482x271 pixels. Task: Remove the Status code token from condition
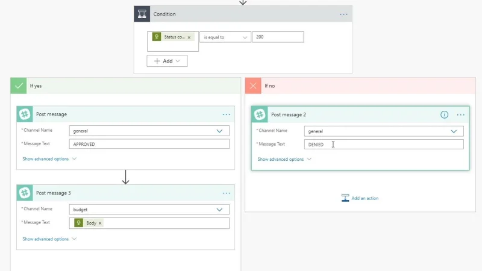pos(189,37)
